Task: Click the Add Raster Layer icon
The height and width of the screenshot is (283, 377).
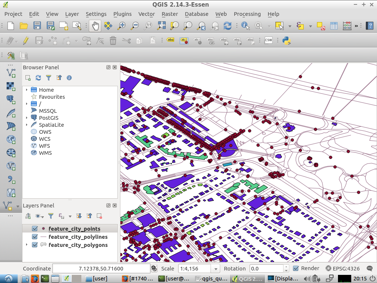Action: [11, 86]
